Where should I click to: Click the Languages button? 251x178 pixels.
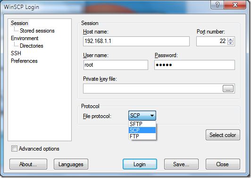click(x=71, y=164)
